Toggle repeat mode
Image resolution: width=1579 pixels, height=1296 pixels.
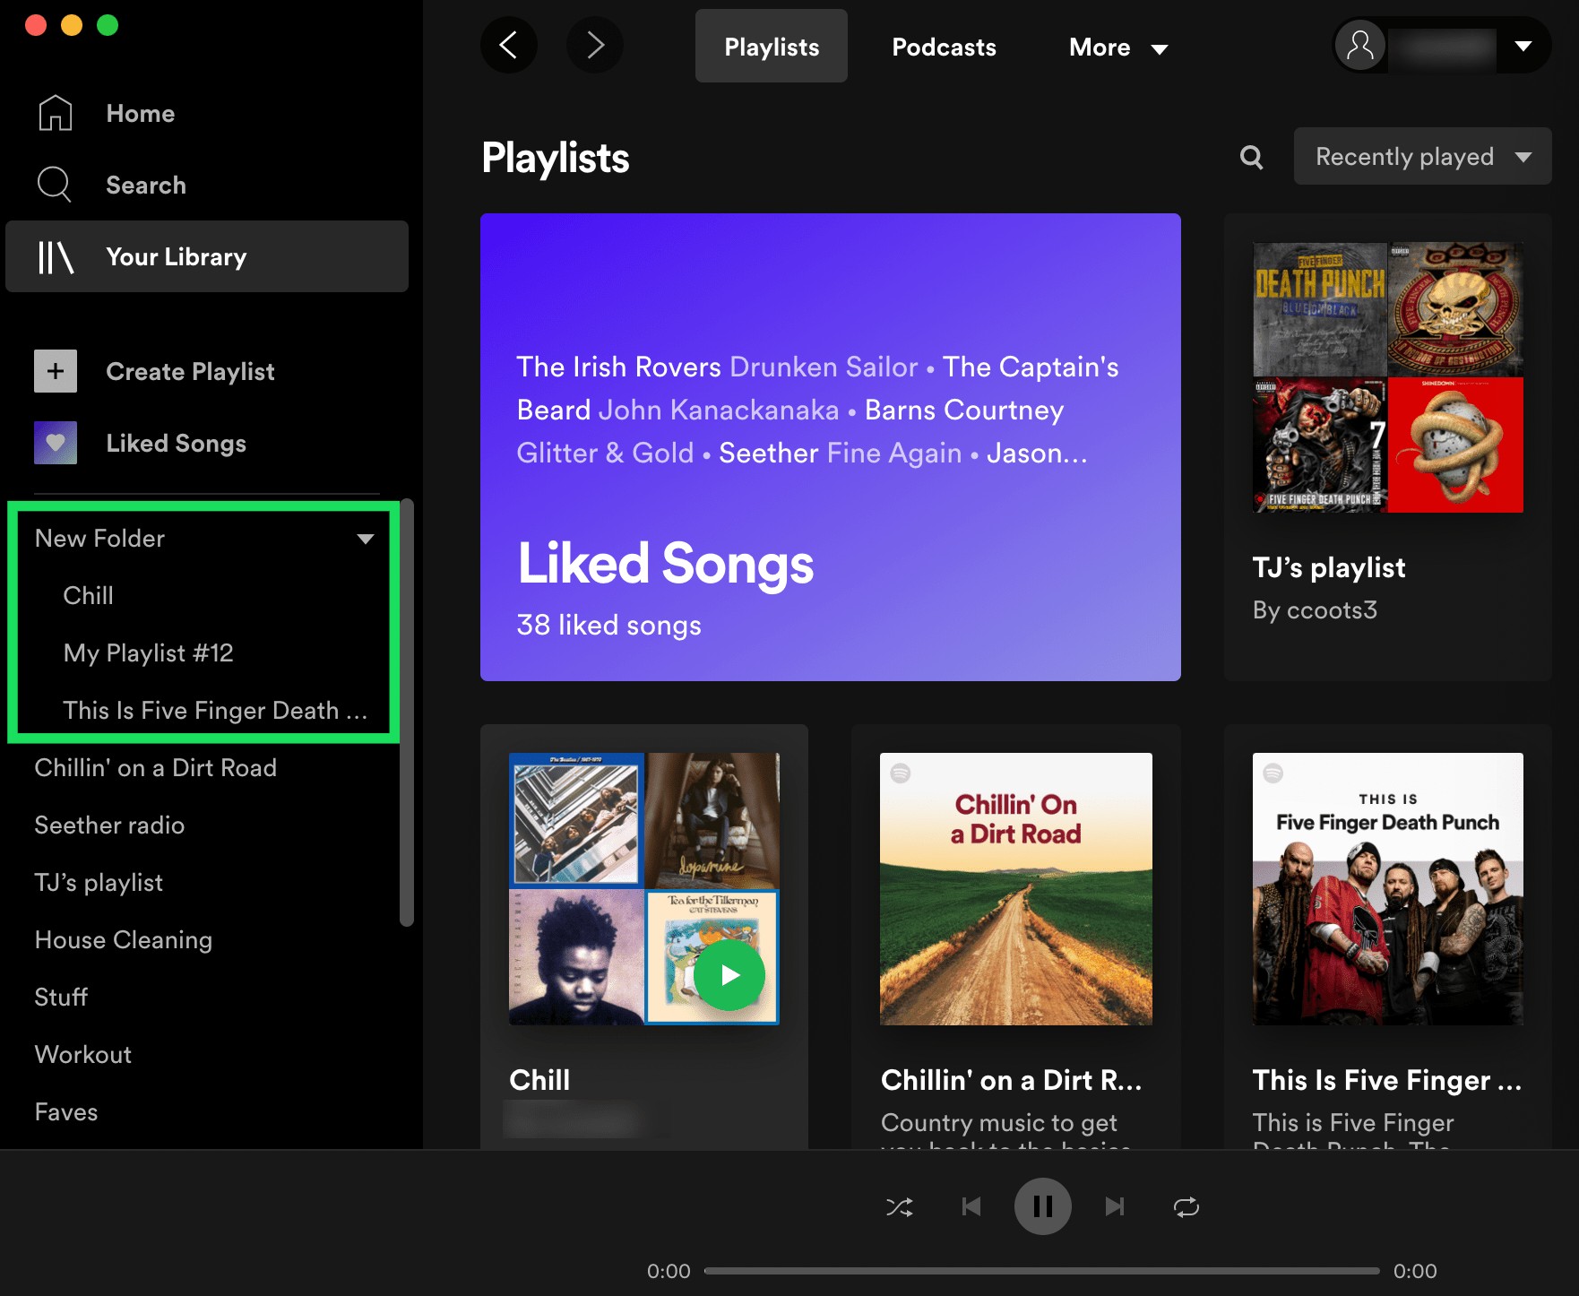[x=1186, y=1207]
